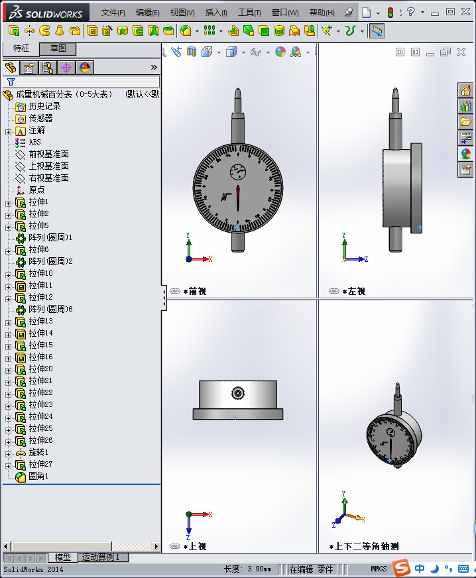Switch to the 运动算例1 tab
Viewport: 476px width, 578px height.
[x=101, y=557]
